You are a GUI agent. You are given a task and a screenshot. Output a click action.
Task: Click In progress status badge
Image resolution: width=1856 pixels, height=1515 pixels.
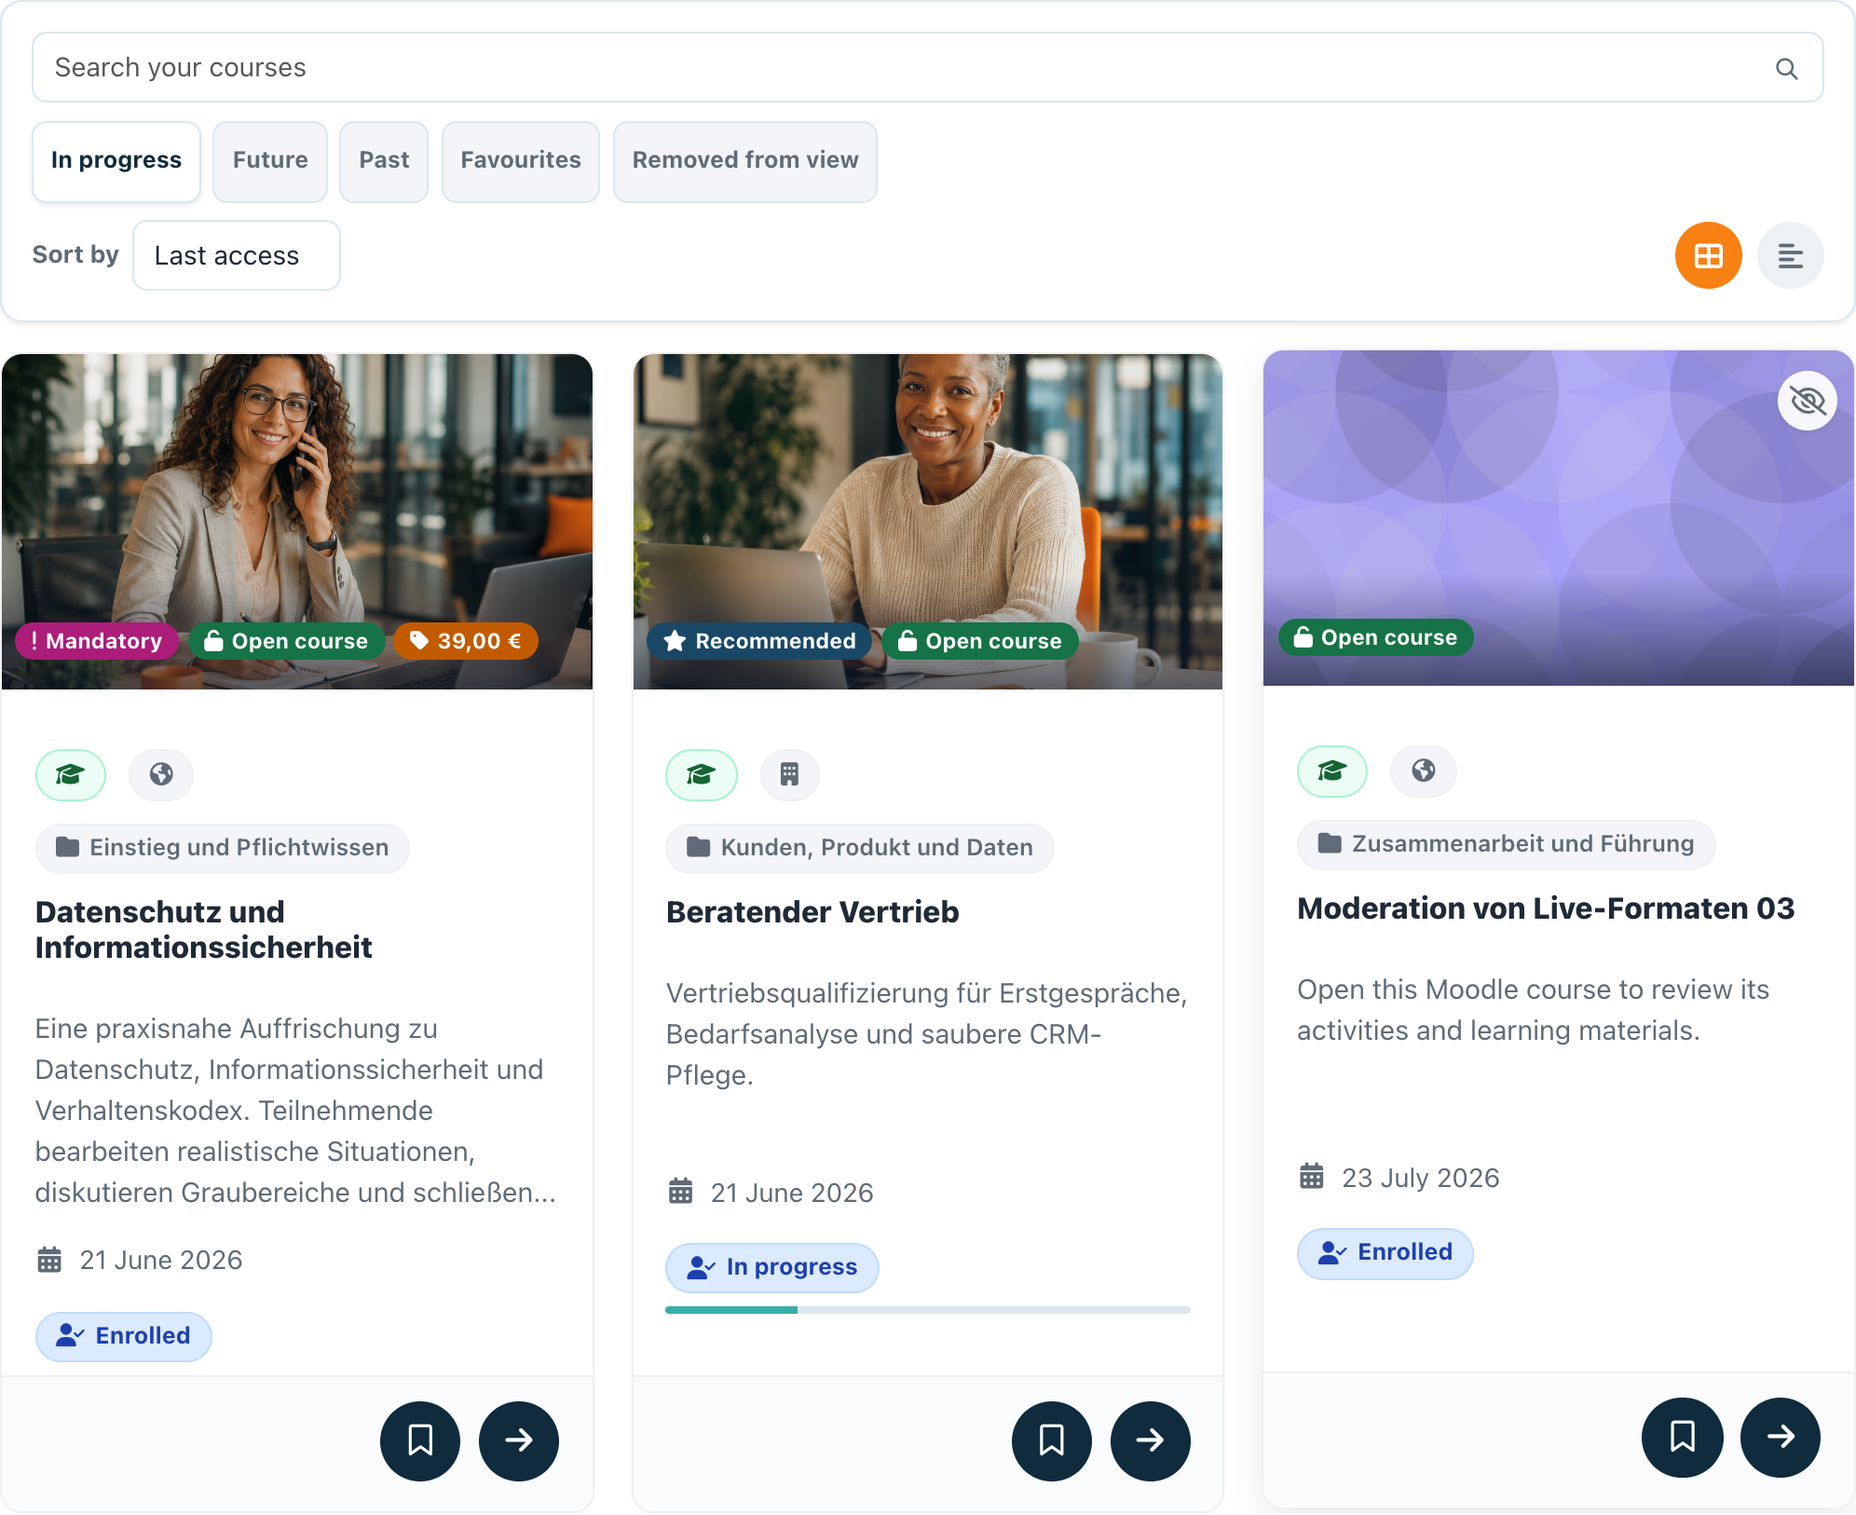tap(772, 1267)
